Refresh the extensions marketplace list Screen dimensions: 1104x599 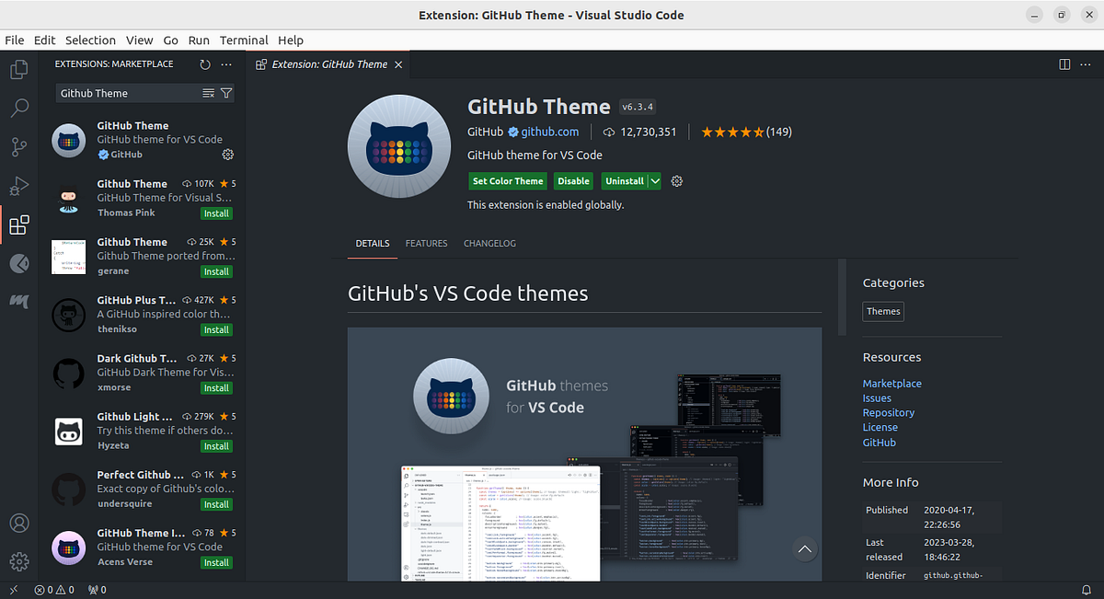point(204,64)
